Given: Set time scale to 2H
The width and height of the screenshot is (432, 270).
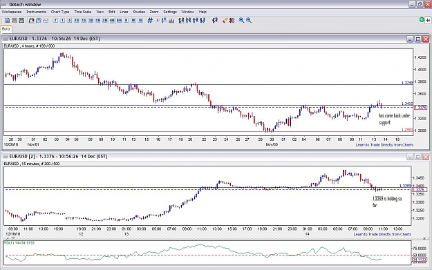Looking at the screenshot, I should coord(105,20).
